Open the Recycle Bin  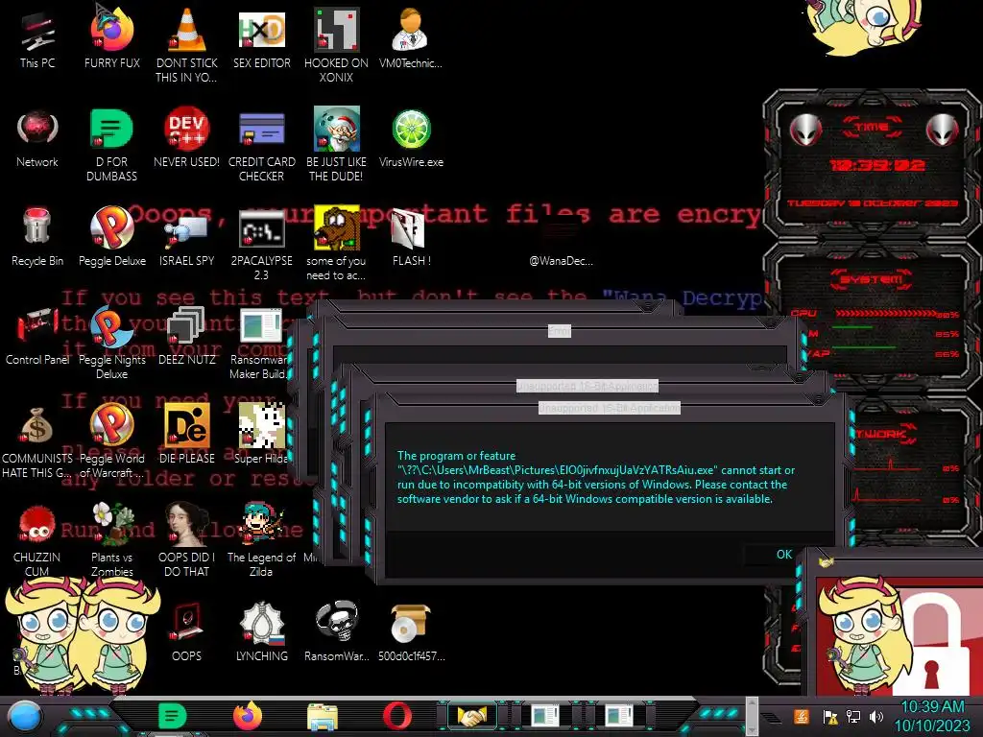(x=37, y=237)
